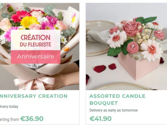Open the Anniversary Creation bouquet photo
This screenshot has width=167, height=130.
[x=40, y=46]
